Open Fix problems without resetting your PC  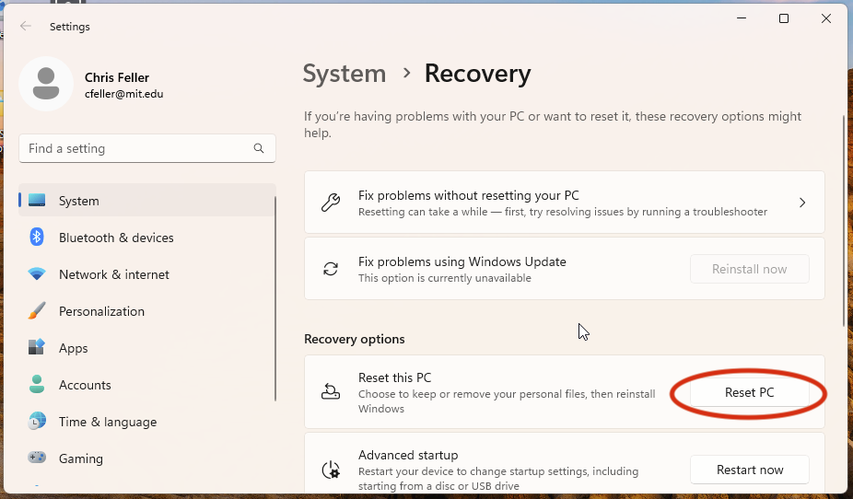point(564,203)
